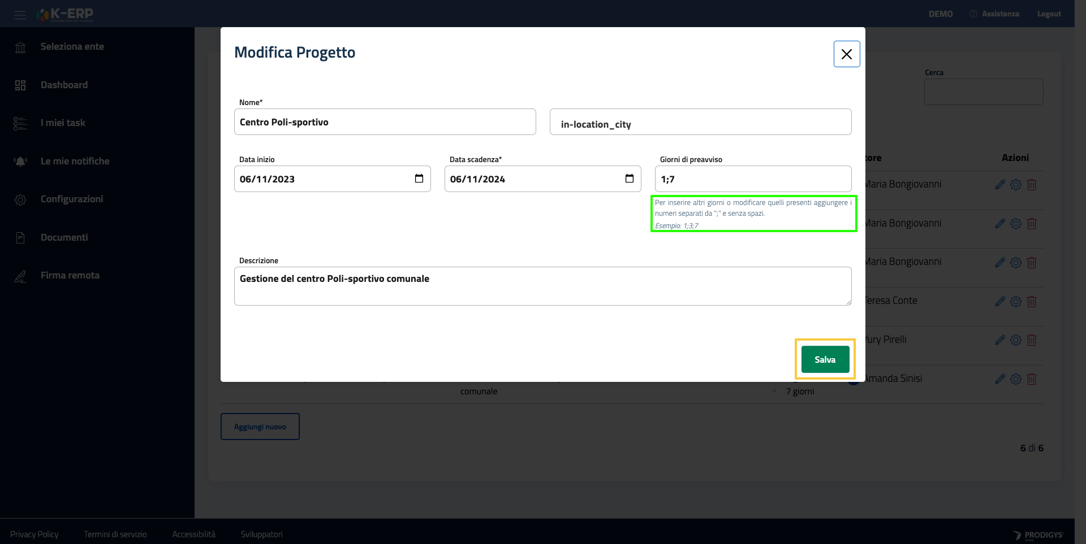Click the Descrizione text area
The width and height of the screenshot is (1086, 544).
(542, 286)
